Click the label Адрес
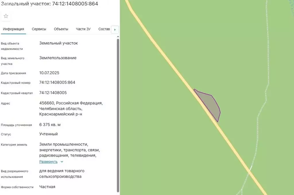This screenshot has width=294, height=195. [x=5, y=103]
